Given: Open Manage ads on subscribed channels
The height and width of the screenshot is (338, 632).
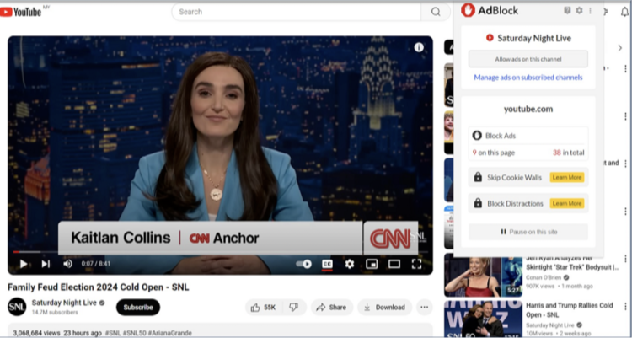Looking at the screenshot, I should [x=528, y=78].
